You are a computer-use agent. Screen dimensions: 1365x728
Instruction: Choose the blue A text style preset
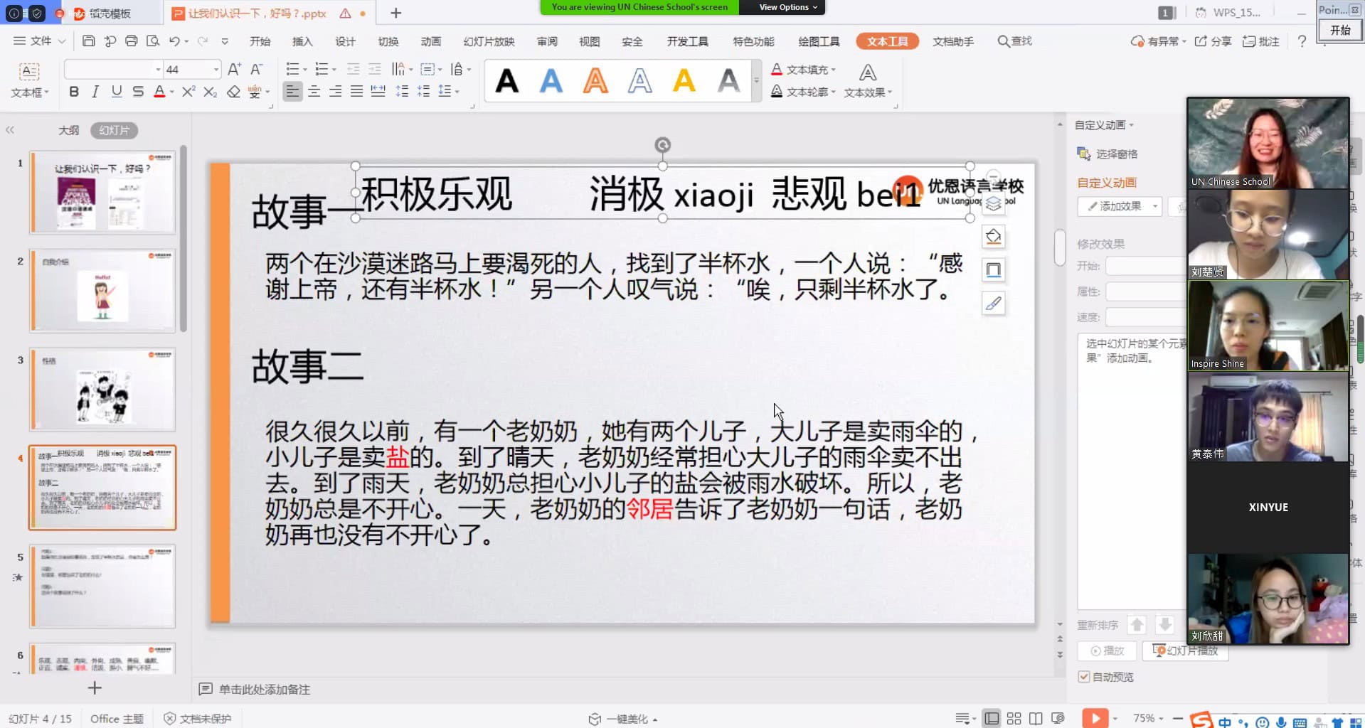click(x=551, y=81)
